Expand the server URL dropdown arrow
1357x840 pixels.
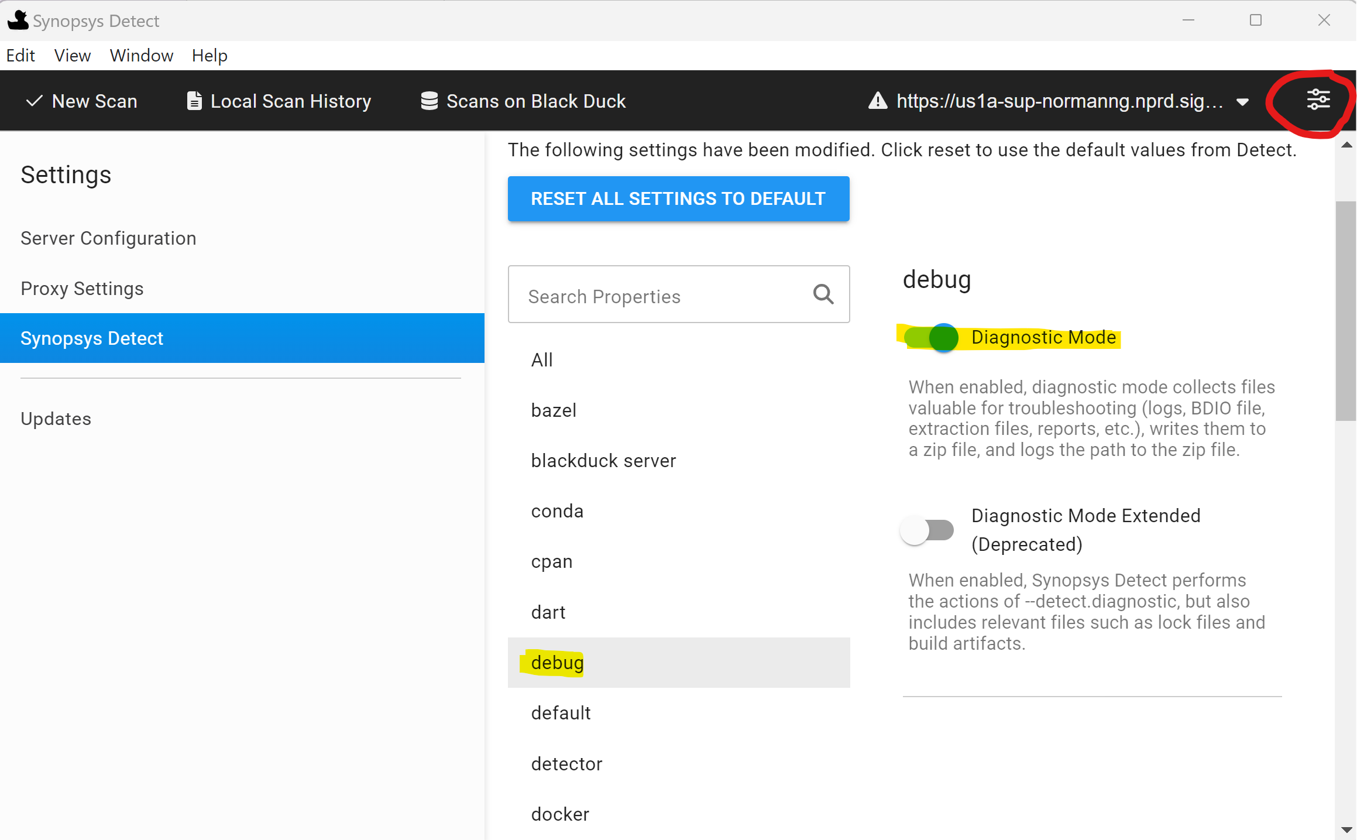coord(1243,102)
